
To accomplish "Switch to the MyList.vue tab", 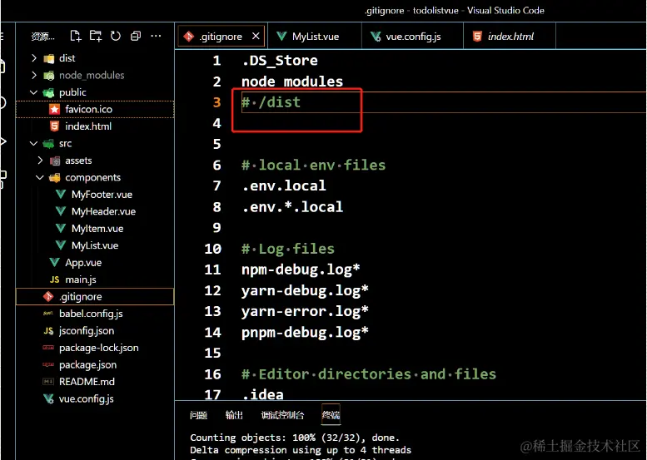I will (x=316, y=37).
